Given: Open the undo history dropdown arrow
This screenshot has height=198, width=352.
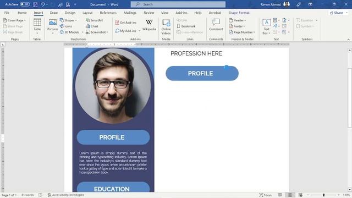Looking at the screenshot, I should (x=47, y=4).
